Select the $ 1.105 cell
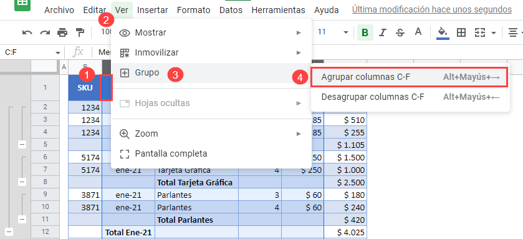The image size is (523, 239). [345, 145]
